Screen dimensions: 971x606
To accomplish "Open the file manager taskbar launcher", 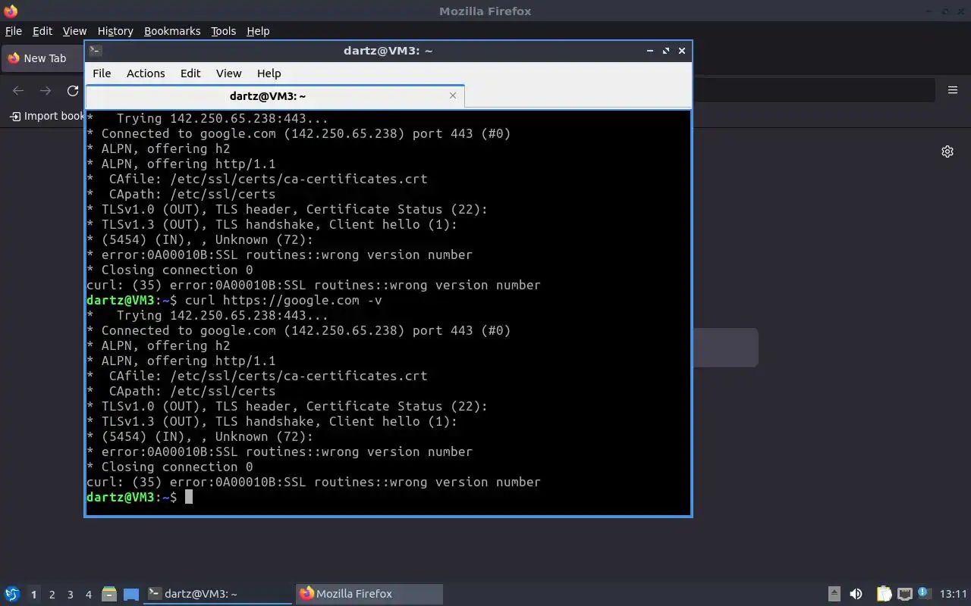I will [109, 594].
